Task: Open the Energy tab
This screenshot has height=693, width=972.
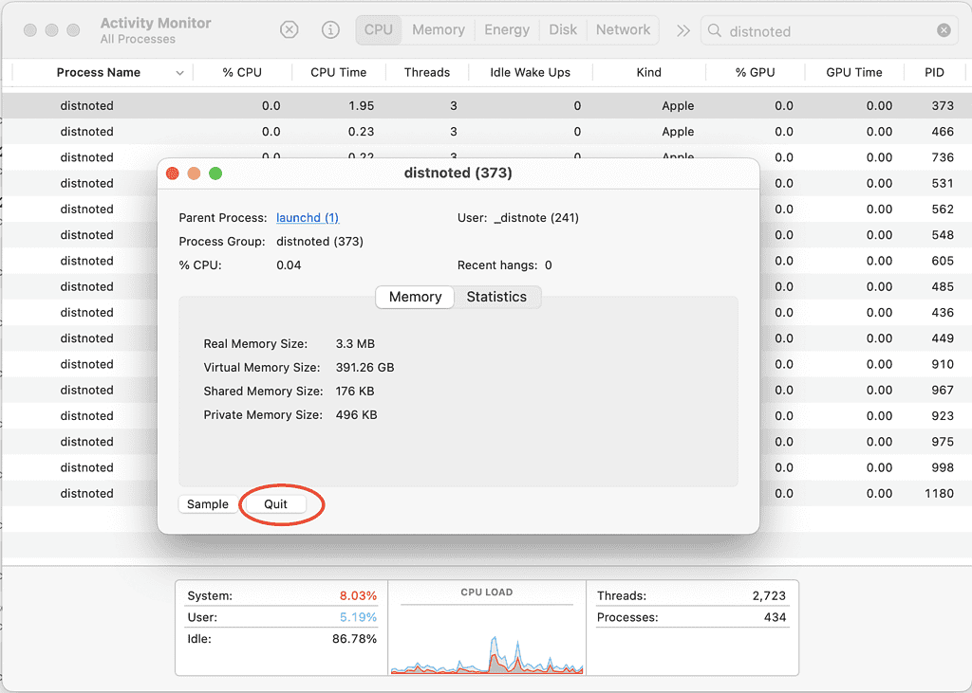Action: 507,29
